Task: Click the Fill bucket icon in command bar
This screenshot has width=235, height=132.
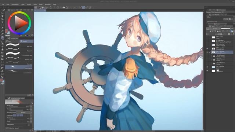Action: (x=64, y=7)
